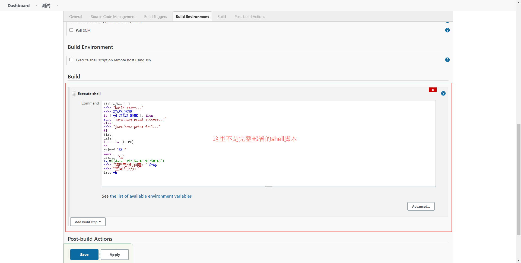
Task: Click the 'free -h' line in script
Action: (110, 173)
